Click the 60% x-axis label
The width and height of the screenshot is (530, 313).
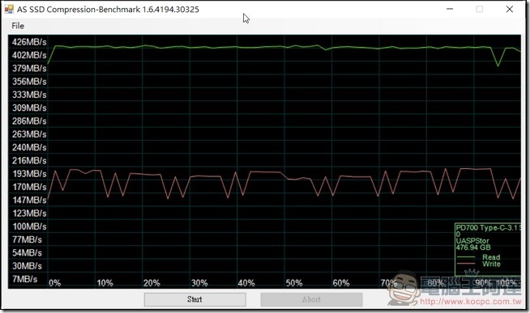(341, 283)
